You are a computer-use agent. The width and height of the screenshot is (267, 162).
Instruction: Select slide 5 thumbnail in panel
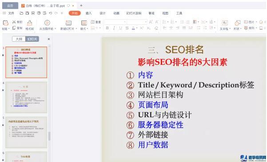[x=26, y=132]
